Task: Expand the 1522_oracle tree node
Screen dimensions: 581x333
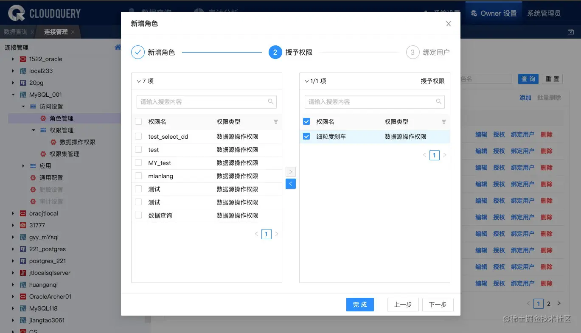Action: point(13,59)
